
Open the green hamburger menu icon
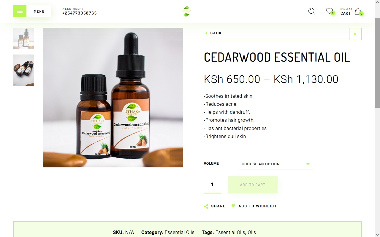[x=20, y=11]
